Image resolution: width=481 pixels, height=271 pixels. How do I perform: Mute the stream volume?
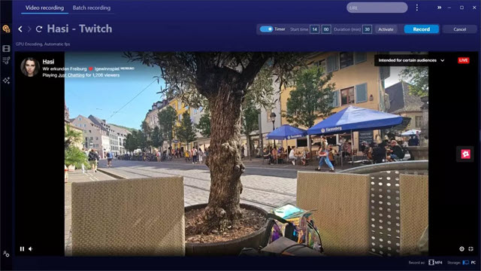click(31, 249)
